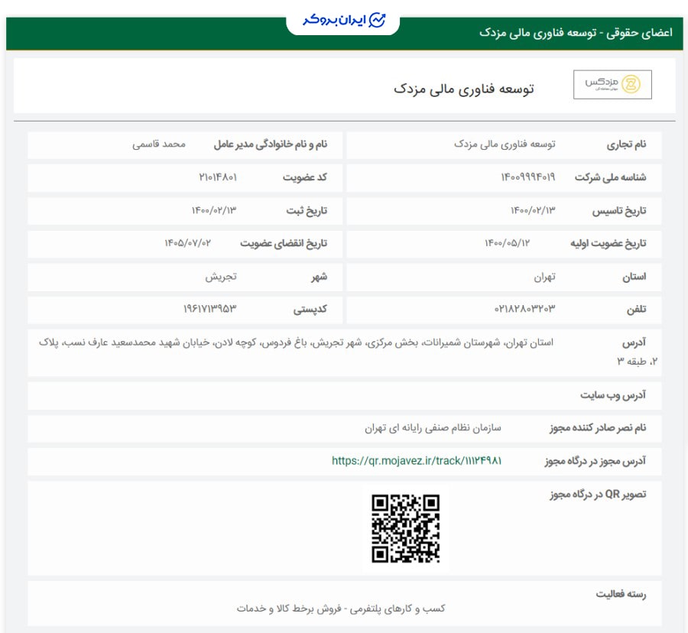Click the کدپستی label
This screenshot has height=633, width=688.
coord(310,310)
